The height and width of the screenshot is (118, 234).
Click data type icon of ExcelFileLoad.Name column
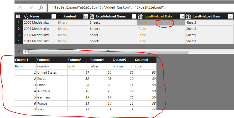click(92, 16)
